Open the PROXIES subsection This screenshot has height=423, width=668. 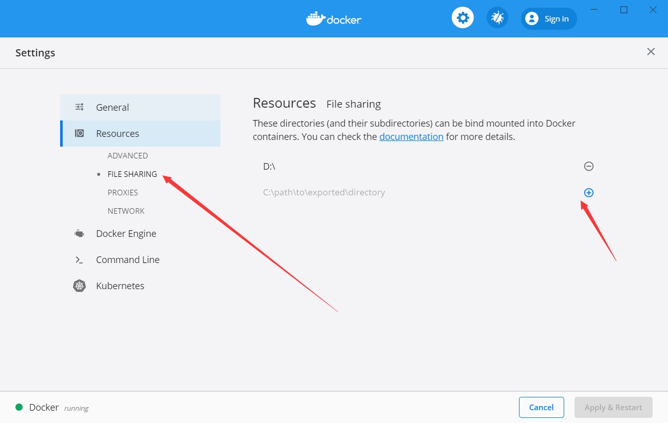tap(123, 192)
